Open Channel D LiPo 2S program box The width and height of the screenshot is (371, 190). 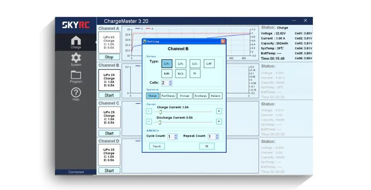coord(109,155)
